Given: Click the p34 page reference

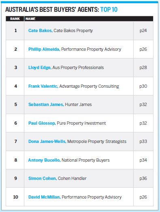Looking at the screenshot, I should 143,160.
